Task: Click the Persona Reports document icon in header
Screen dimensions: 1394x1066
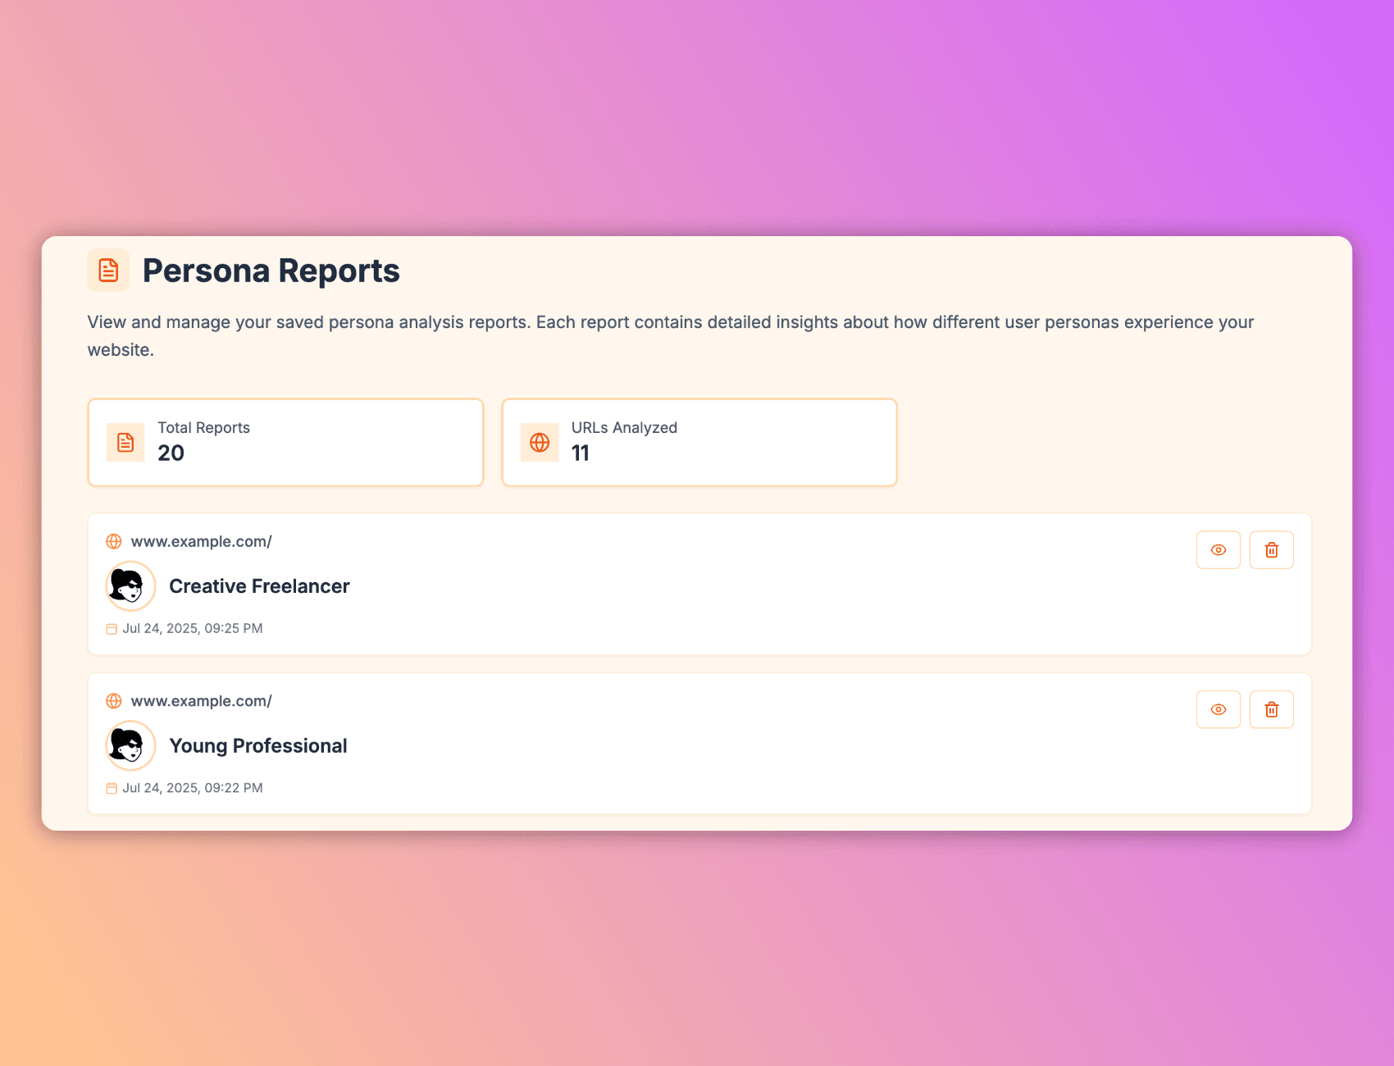Action: 108,270
